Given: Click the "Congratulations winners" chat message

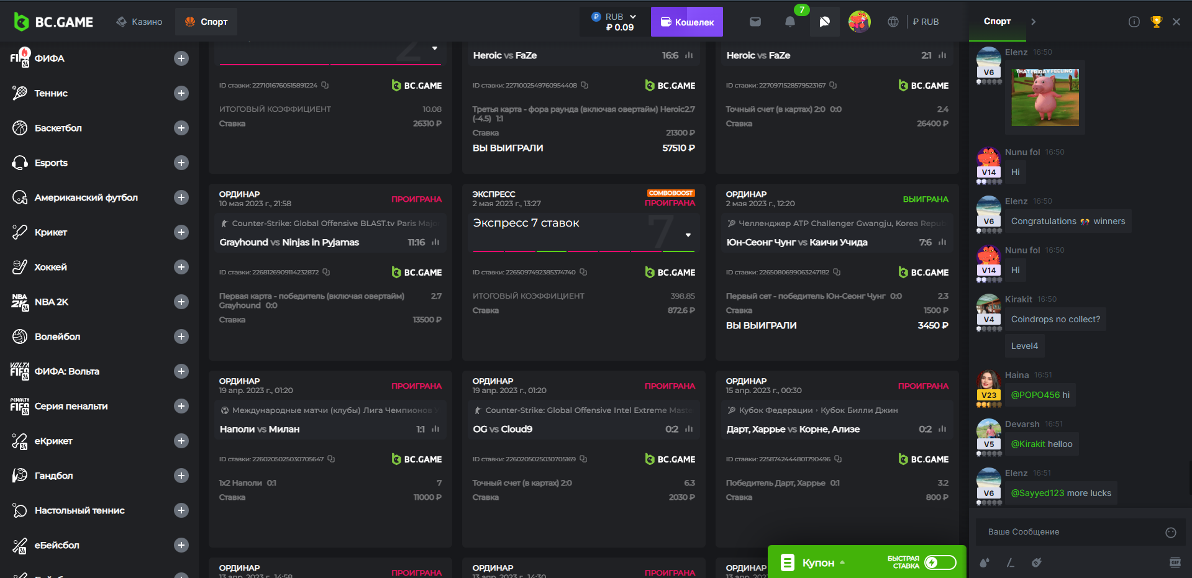Looking at the screenshot, I should click(1068, 221).
